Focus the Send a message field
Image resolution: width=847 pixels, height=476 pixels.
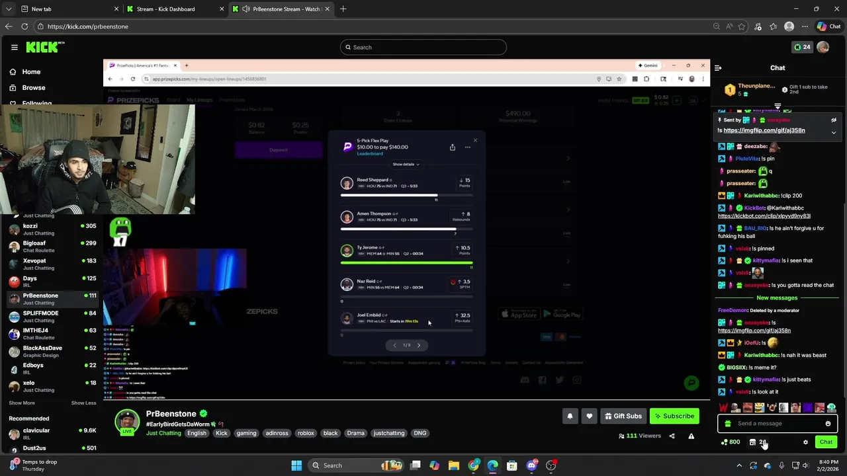(778, 424)
